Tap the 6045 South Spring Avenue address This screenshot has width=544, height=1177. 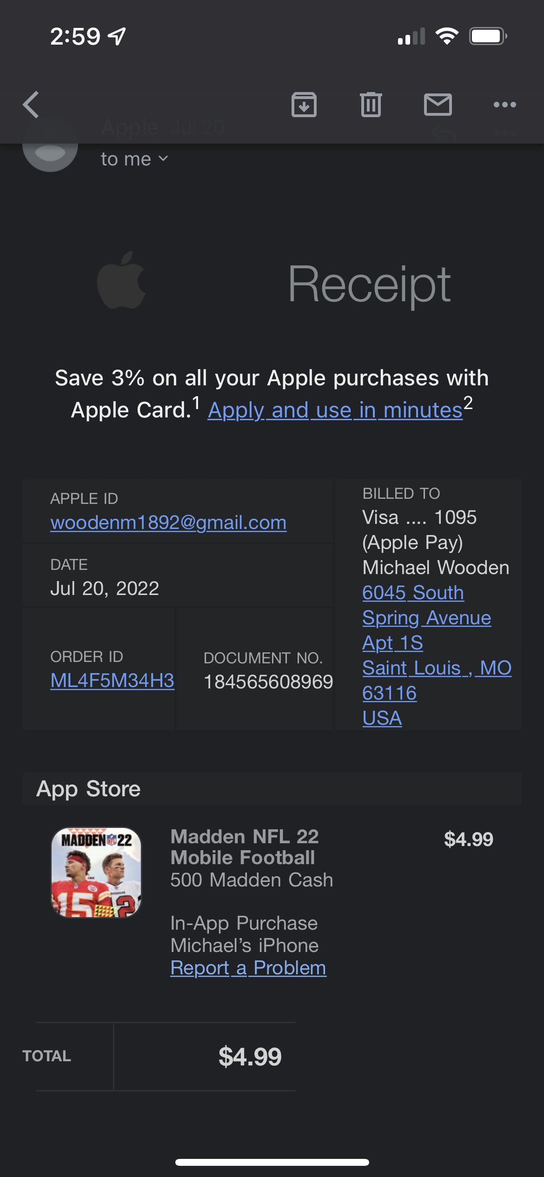pyautogui.click(x=426, y=605)
